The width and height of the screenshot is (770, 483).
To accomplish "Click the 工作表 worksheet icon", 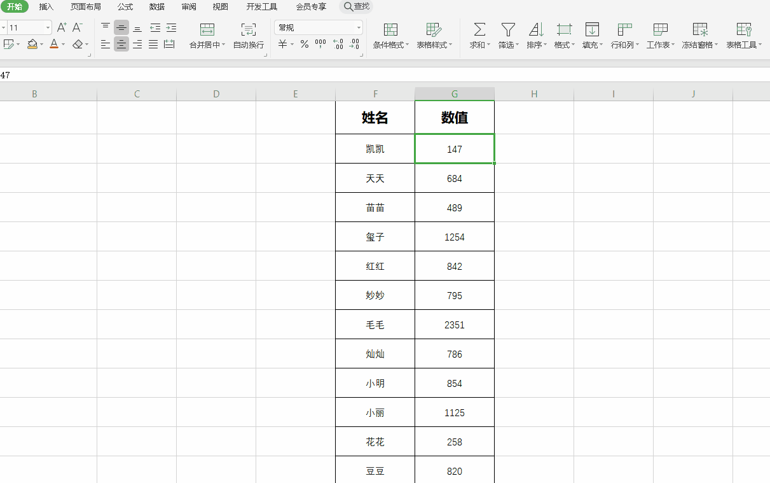I will tap(661, 29).
